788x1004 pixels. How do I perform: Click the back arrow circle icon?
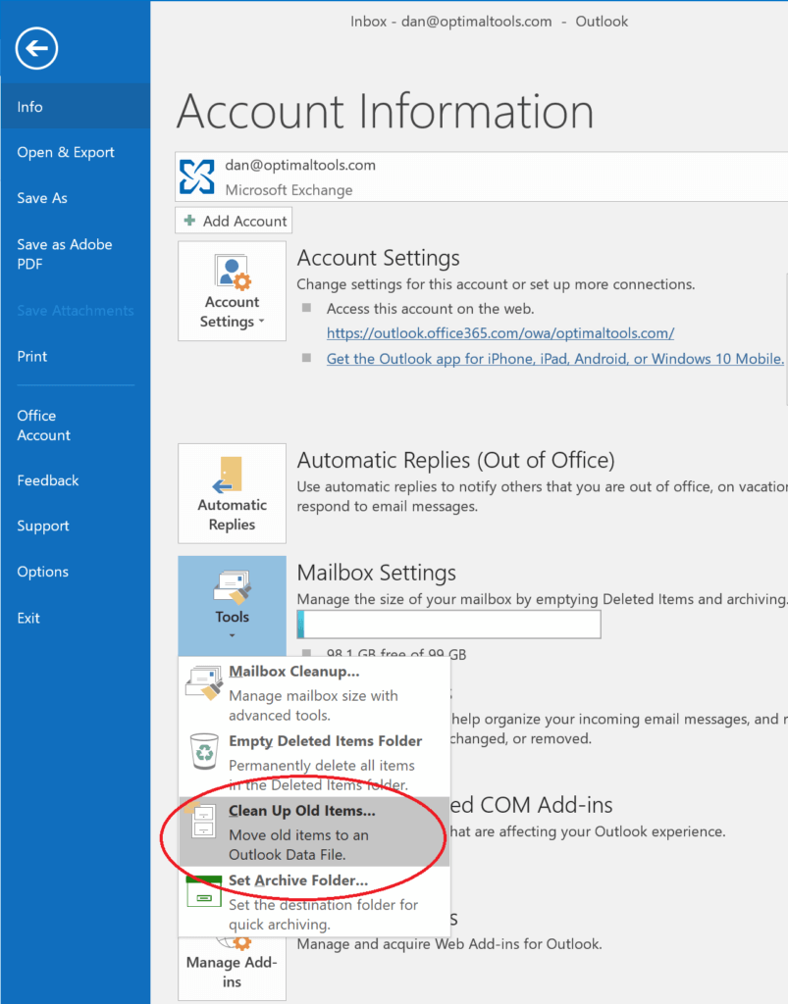pyautogui.click(x=37, y=48)
